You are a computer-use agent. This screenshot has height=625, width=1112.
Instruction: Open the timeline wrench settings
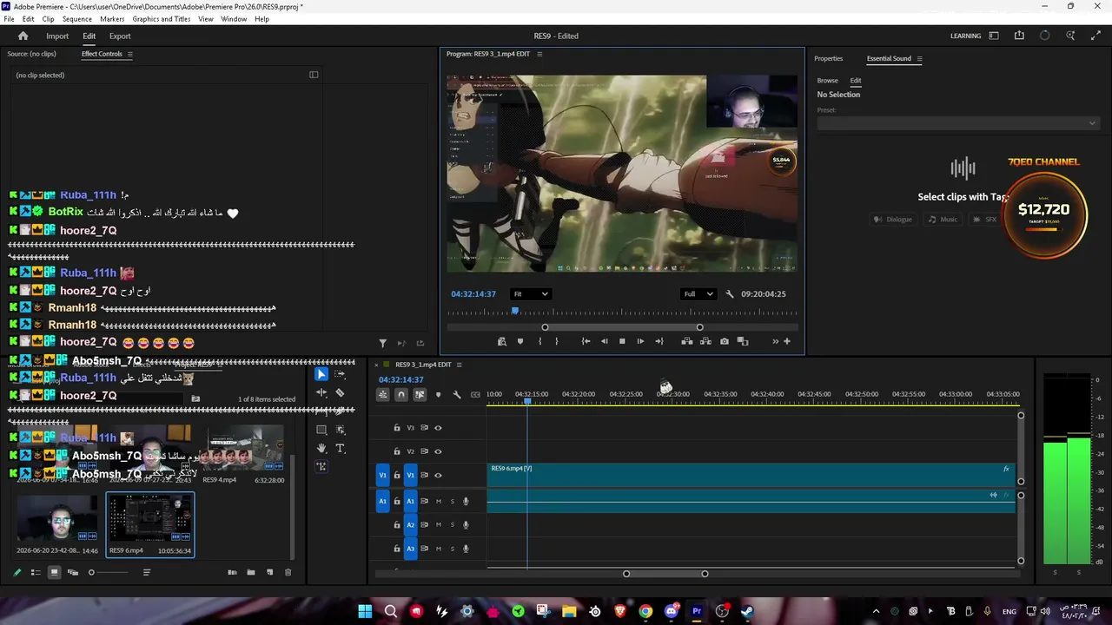click(457, 395)
